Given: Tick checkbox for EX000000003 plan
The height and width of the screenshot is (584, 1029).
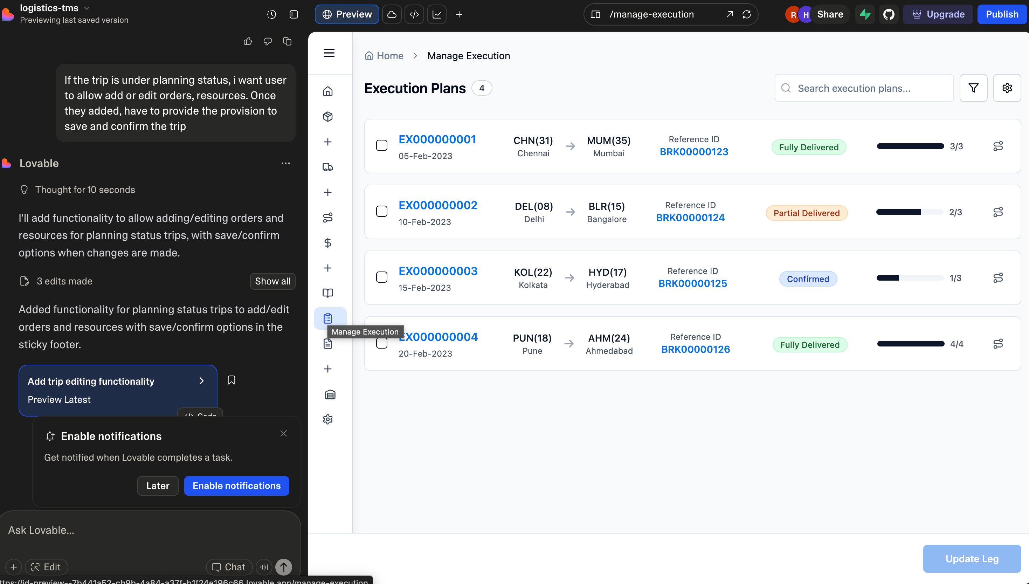Looking at the screenshot, I should (x=381, y=277).
